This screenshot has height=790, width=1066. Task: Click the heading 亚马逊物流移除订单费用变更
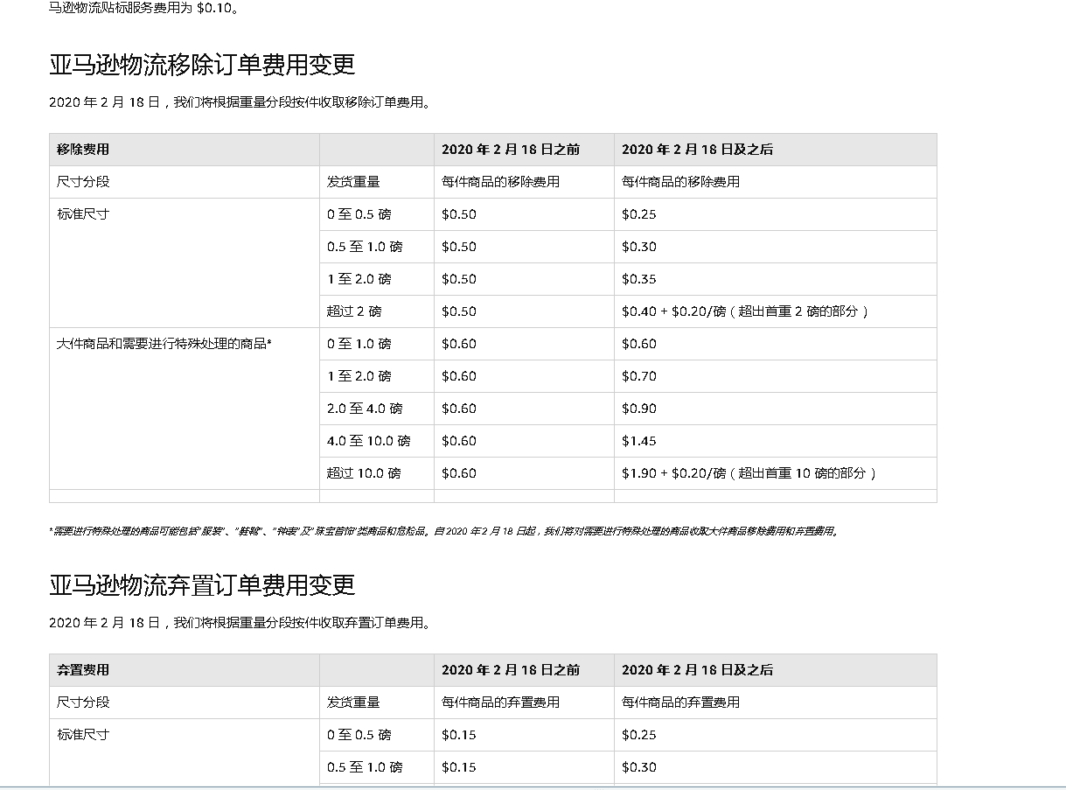(202, 65)
